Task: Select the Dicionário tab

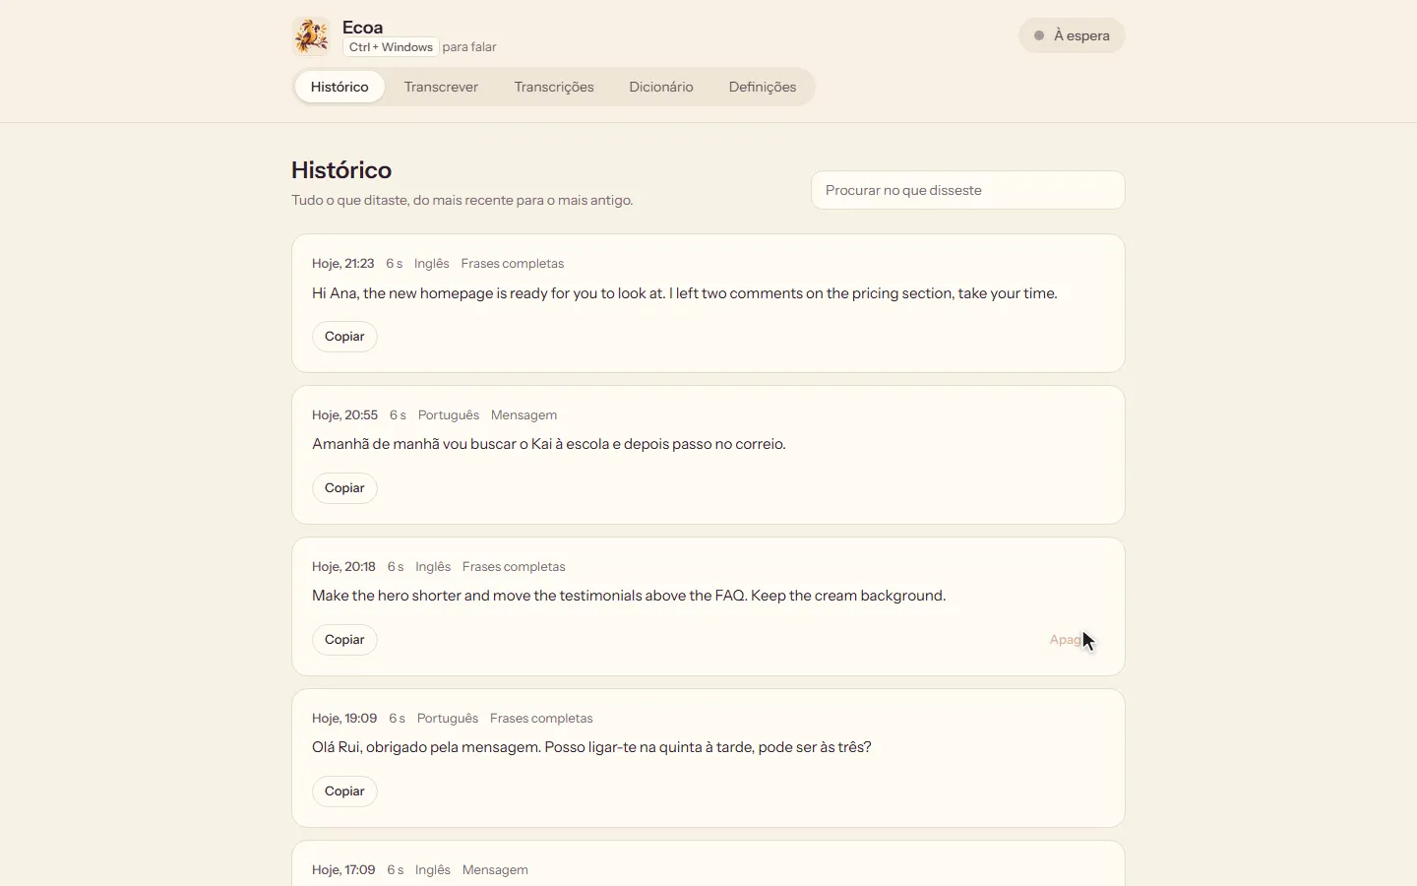Action: [661, 87]
